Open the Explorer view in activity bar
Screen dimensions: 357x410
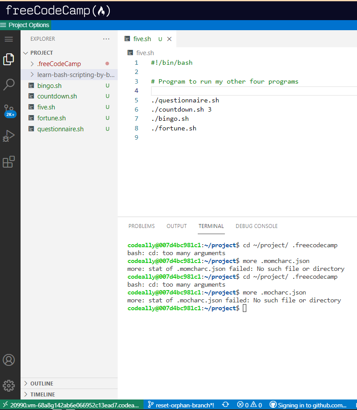[x=9, y=59]
